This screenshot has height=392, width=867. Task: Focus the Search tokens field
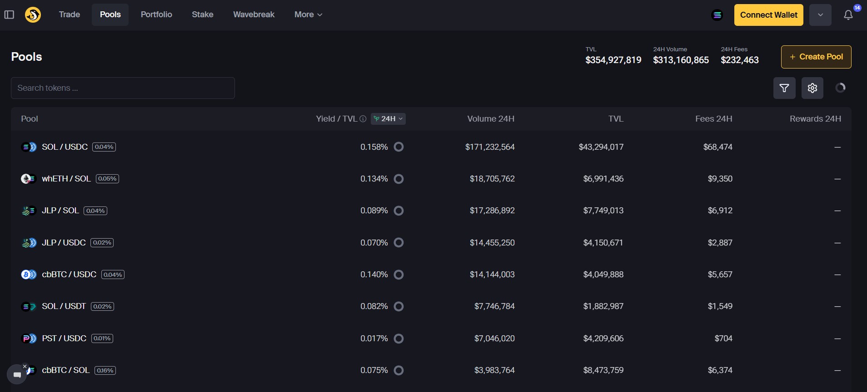pyautogui.click(x=123, y=88)
